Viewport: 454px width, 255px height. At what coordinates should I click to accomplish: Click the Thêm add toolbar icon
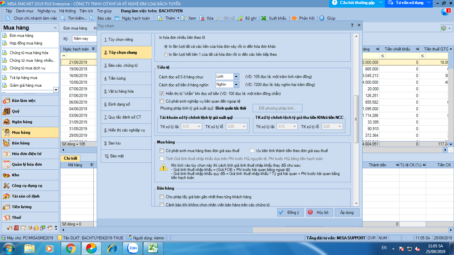(160, 18)
